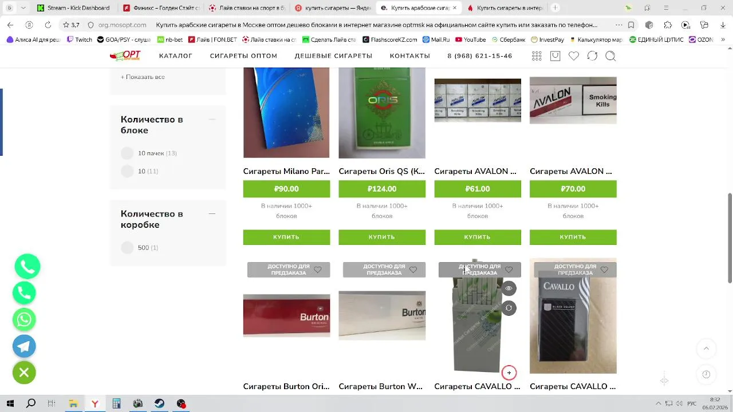Open wishlist heart icon in site header
The height and width of the screenshot is (412, 733).
574,56
